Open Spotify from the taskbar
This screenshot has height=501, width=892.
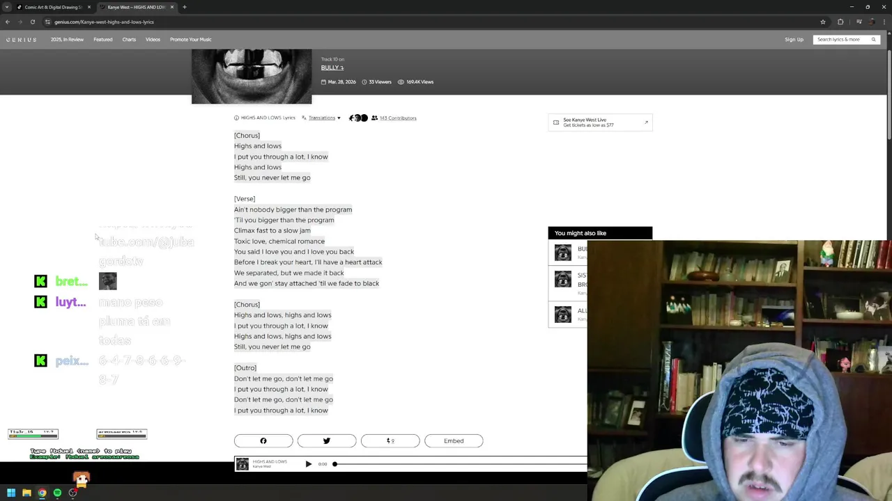coord(57,493)
